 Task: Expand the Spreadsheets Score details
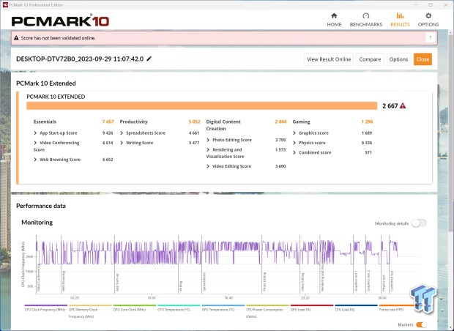pos(122,133)
